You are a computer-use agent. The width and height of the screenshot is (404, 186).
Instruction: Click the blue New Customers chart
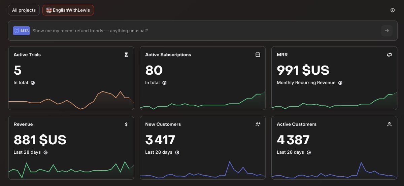click(x=203, y=170)
